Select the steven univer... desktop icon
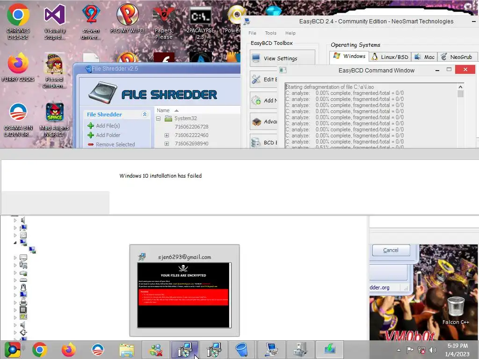 pos(91,22)
